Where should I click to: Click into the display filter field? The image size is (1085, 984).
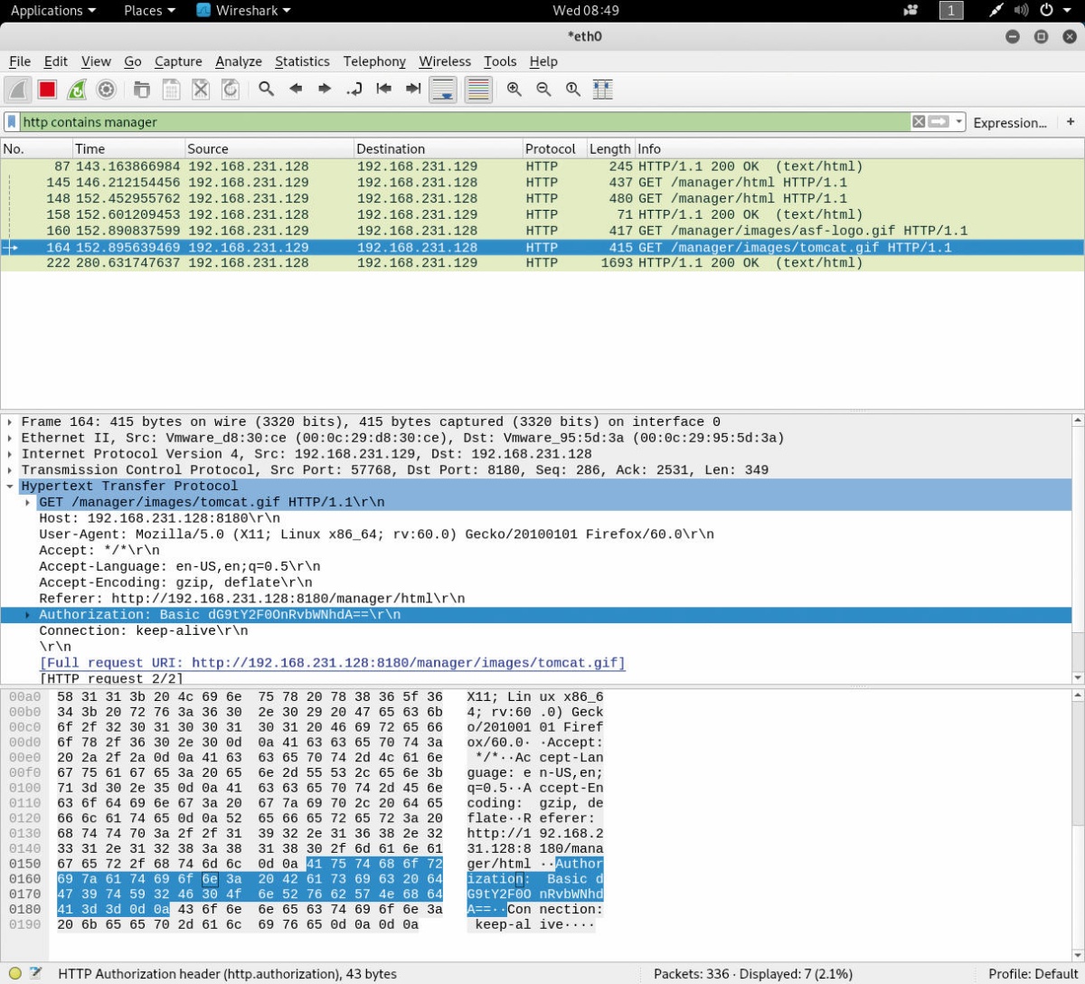pyautogui.click(x=465, y=122)
